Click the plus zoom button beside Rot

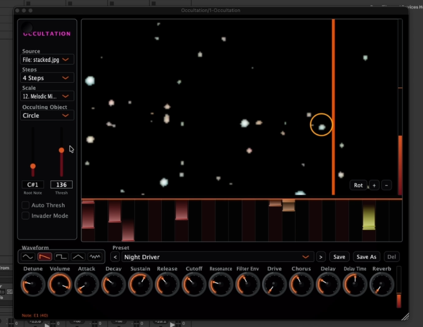[374, 185]
